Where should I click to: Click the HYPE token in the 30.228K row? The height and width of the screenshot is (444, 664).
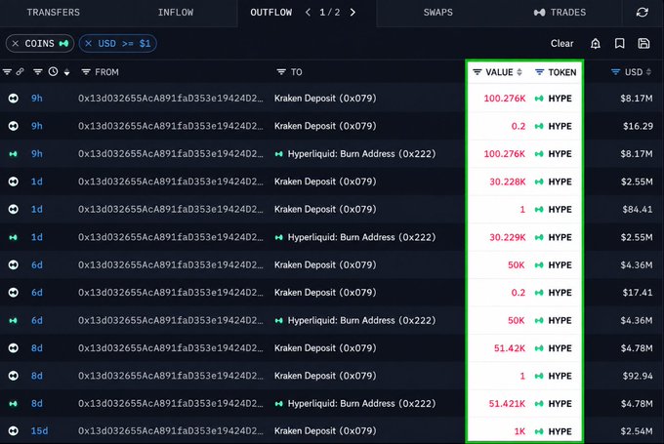pos(553,182)
